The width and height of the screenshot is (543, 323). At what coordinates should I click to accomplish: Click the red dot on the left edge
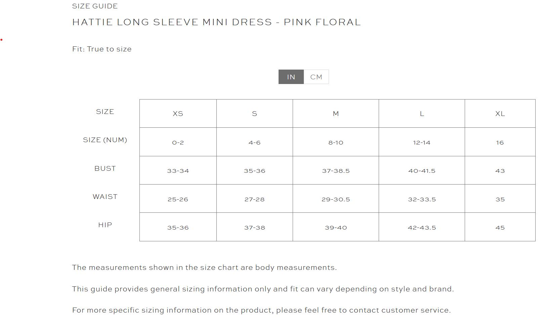pos(2,40)
